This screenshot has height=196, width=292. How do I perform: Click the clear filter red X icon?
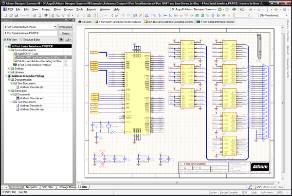point(117,16)
